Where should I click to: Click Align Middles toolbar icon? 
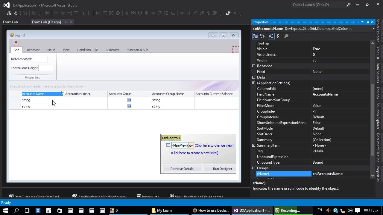(x=83, y=13)
